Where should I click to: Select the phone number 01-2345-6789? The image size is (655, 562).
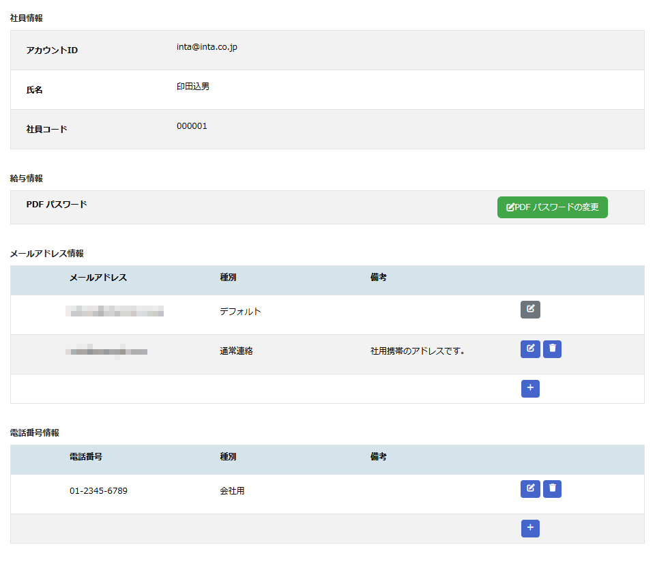[x=98, y=491]
